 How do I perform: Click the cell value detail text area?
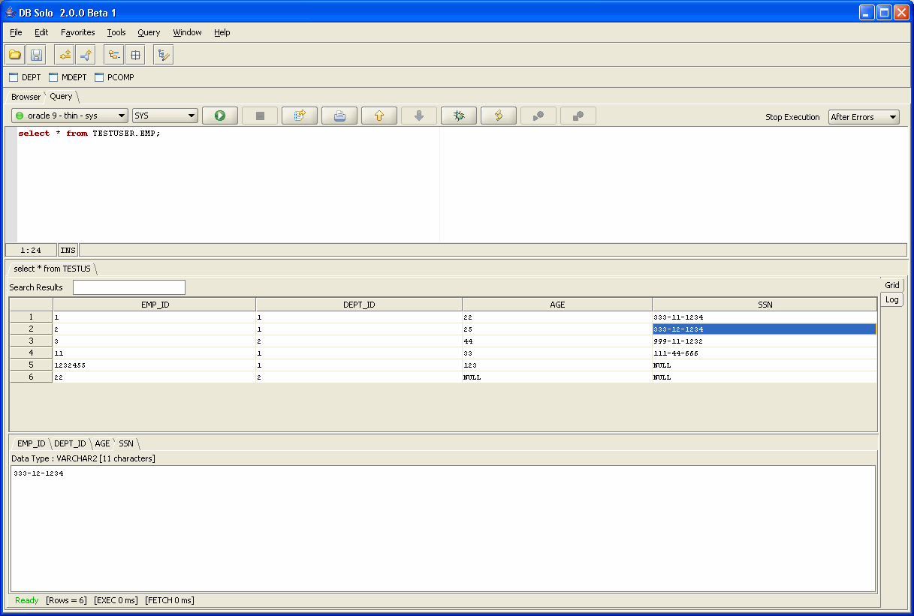pos(443,528)
